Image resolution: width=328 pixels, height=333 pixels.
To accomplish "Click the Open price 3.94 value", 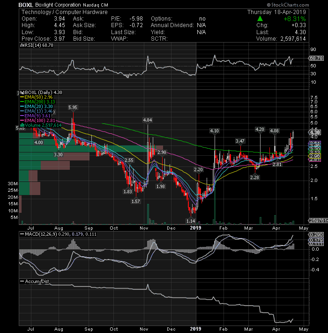I will pyautogui.click(x=60, y=19).
